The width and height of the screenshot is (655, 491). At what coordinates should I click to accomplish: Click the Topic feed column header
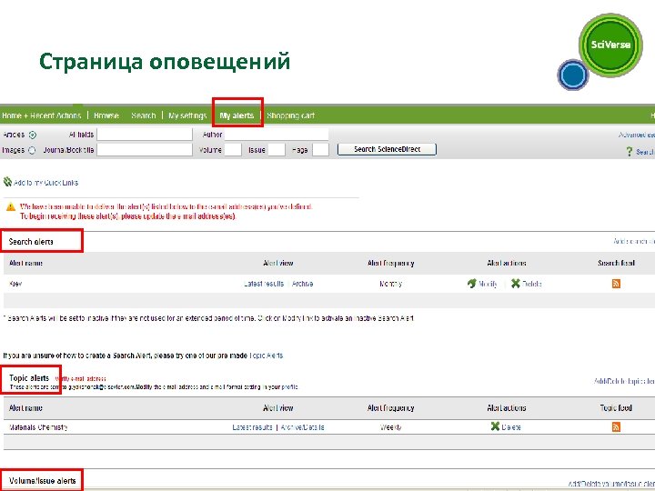(616, 408)
